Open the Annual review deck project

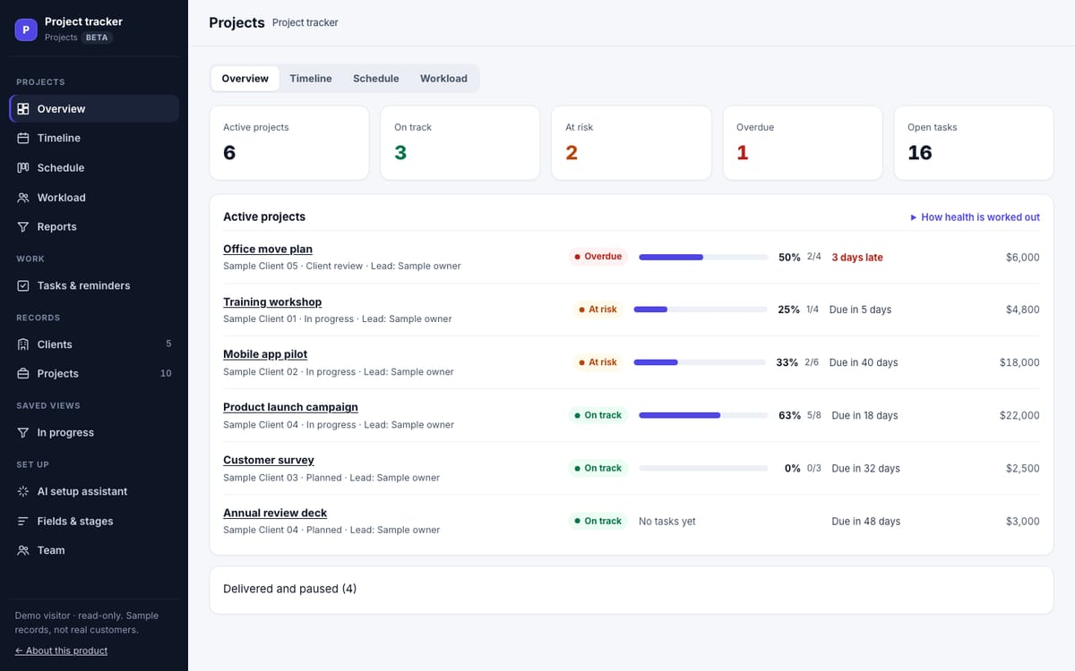tap(275, 514)
